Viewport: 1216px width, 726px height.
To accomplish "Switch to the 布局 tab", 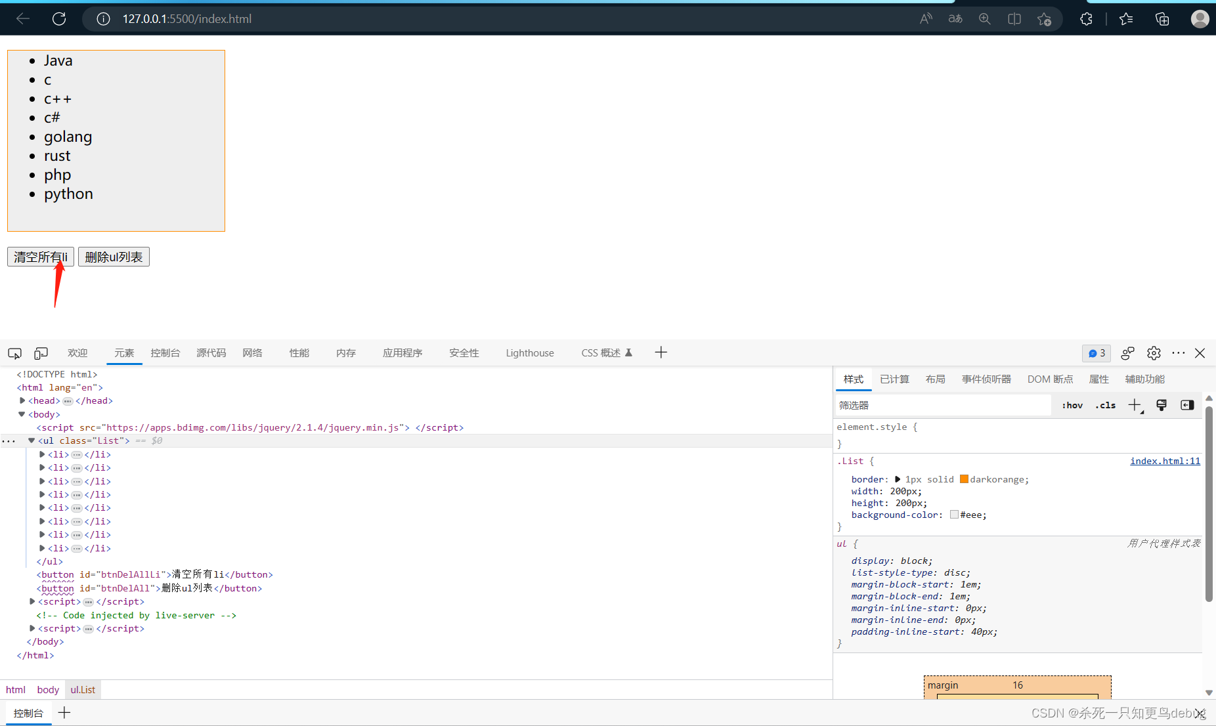I will tap(936, 379).
